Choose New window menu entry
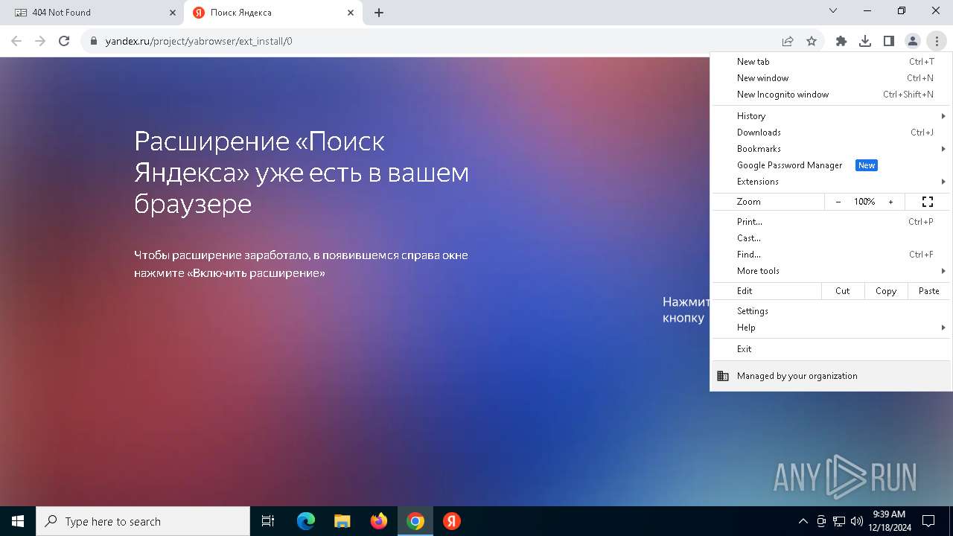 (831, 78)
